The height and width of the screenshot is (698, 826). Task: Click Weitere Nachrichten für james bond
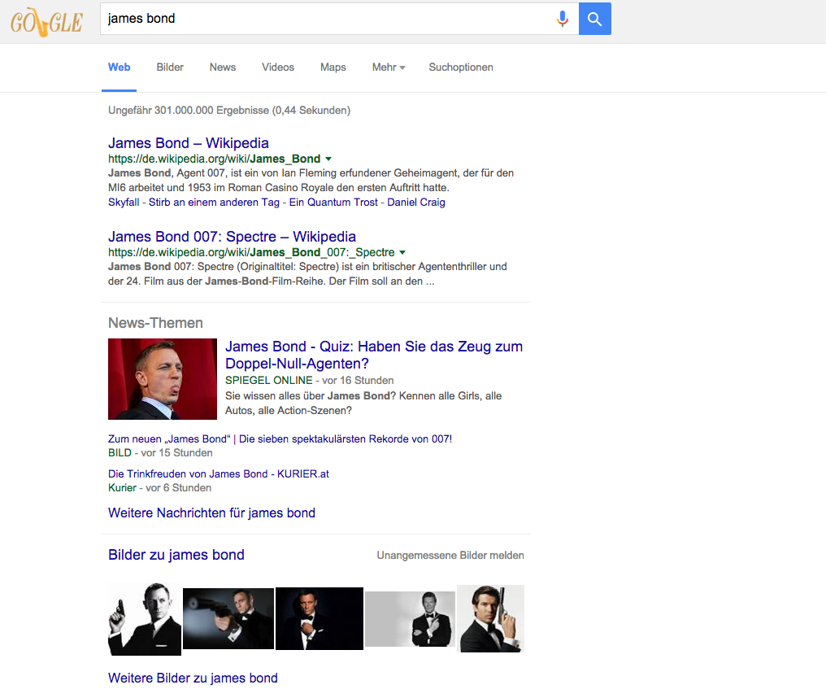coord(211,513)
